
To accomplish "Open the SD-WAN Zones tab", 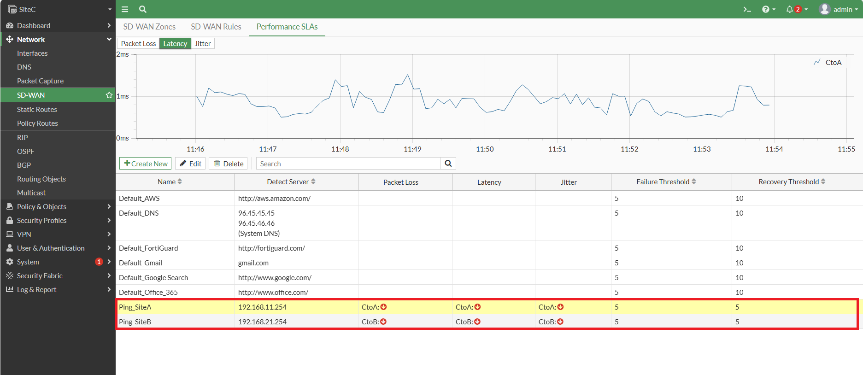I will coord(149,27).
